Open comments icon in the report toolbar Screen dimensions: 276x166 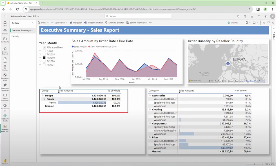click(x=269, y=23)
